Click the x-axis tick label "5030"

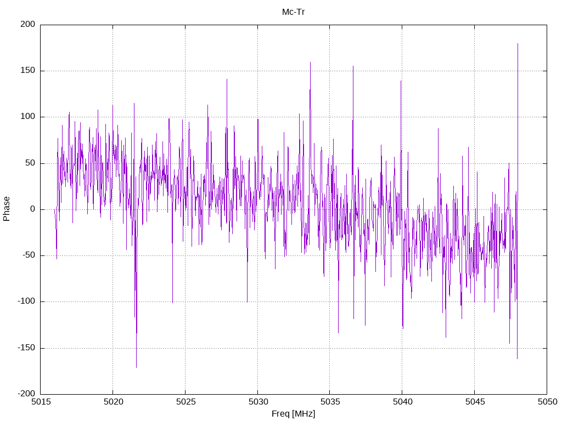pyautogui.click(x=258, y=402)
